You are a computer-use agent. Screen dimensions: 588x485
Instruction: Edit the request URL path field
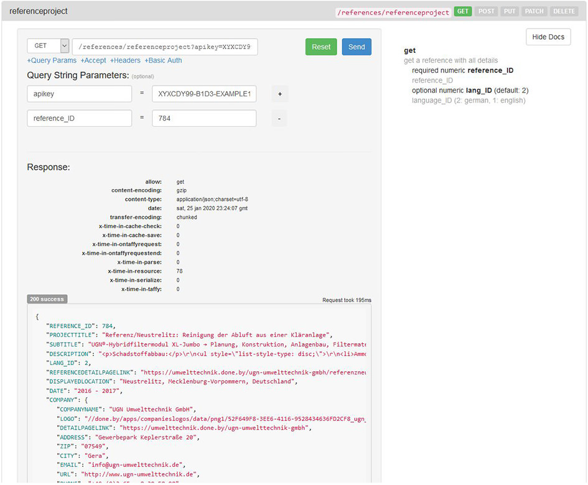(168, 46)
